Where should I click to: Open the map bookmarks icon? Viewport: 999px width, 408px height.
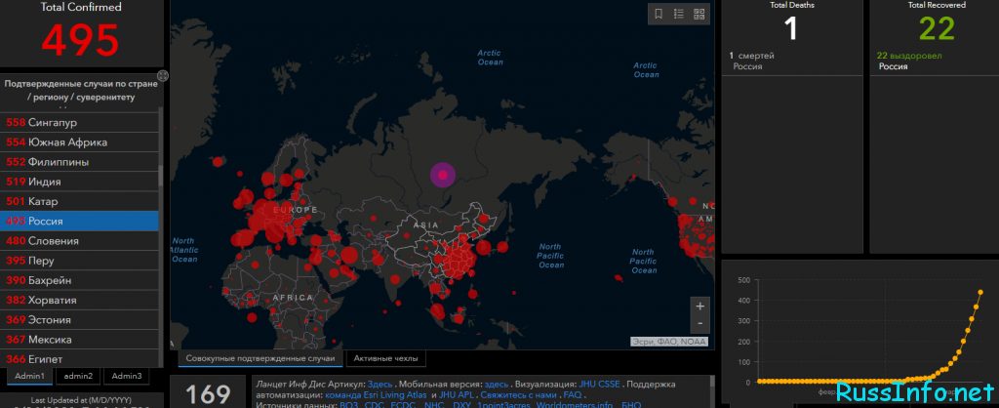pos(659,14)
